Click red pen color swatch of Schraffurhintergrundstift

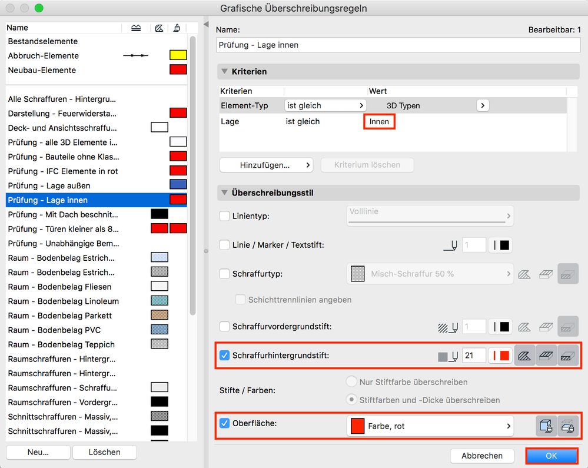pyautogui.click(x=500, y=356)
